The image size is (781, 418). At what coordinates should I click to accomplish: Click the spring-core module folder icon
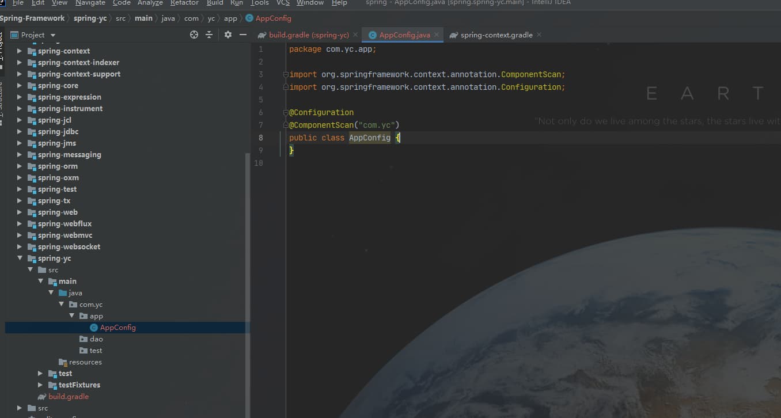point(32,86)
